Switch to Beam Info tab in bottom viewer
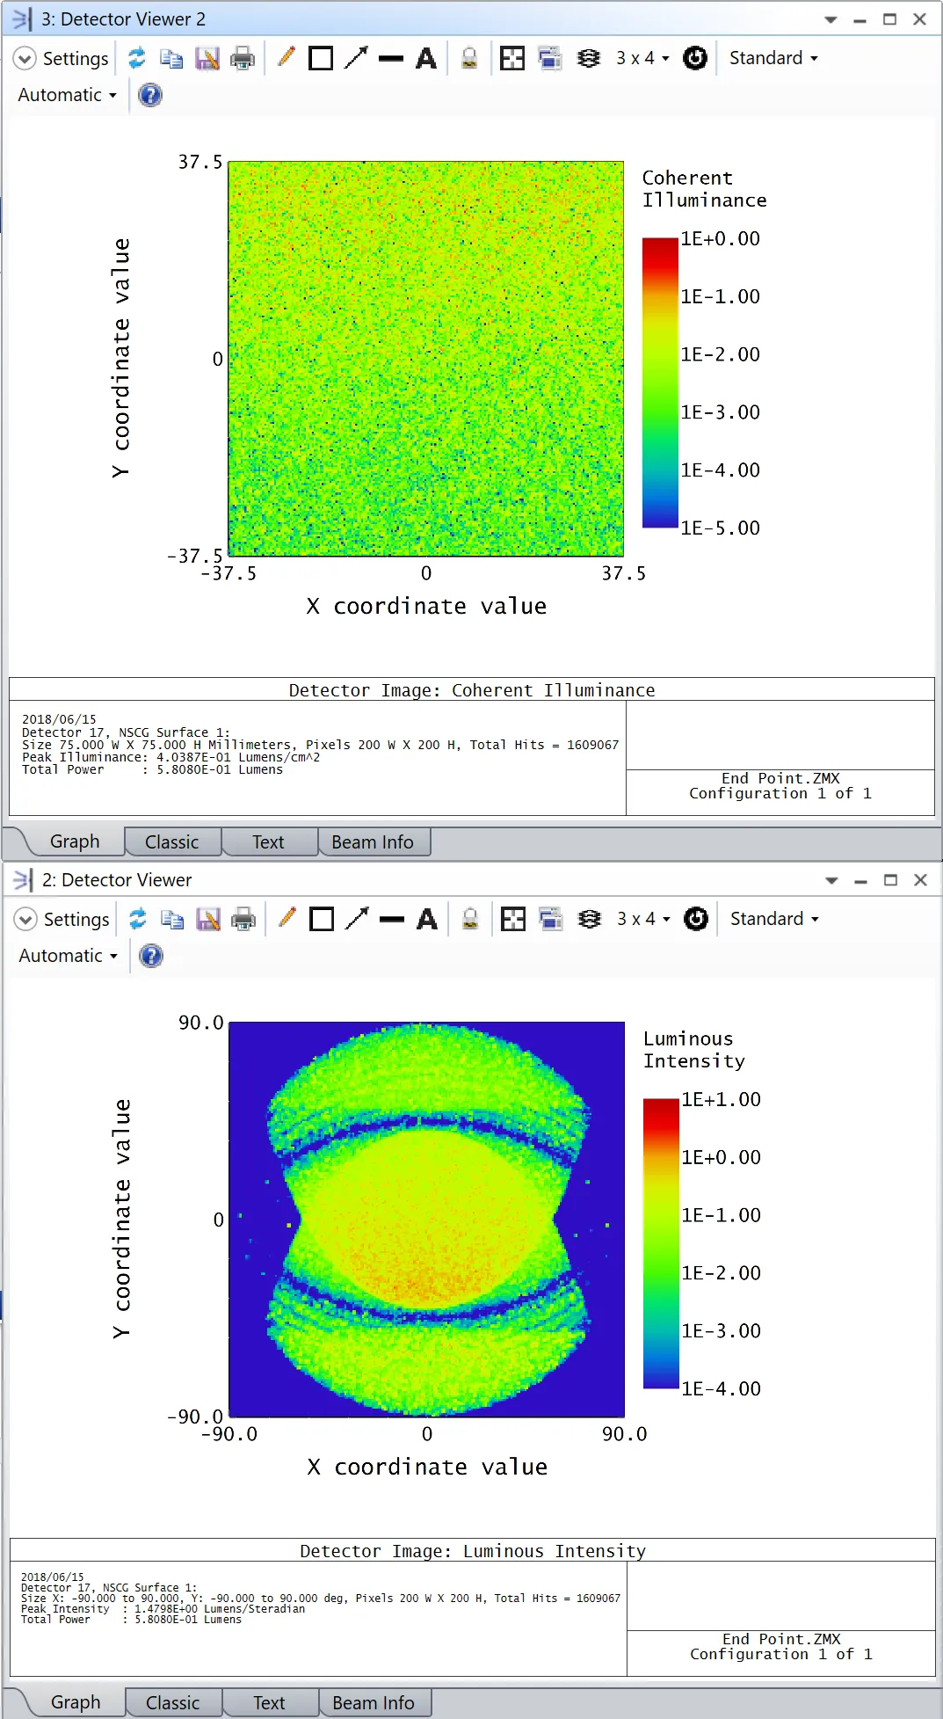 click(373, 1703)
